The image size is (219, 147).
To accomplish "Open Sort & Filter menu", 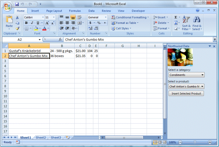I will (x=186, y=23).
